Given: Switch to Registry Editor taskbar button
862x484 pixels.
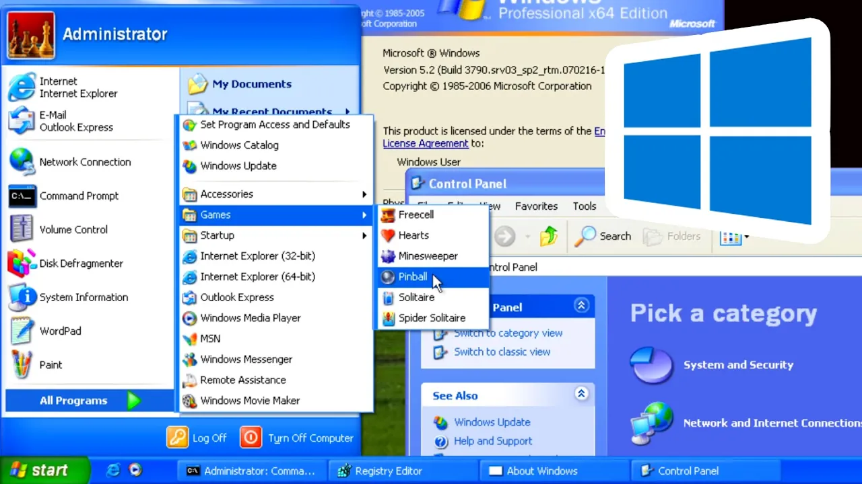Looking at the screenshot, I should [403, 471].
